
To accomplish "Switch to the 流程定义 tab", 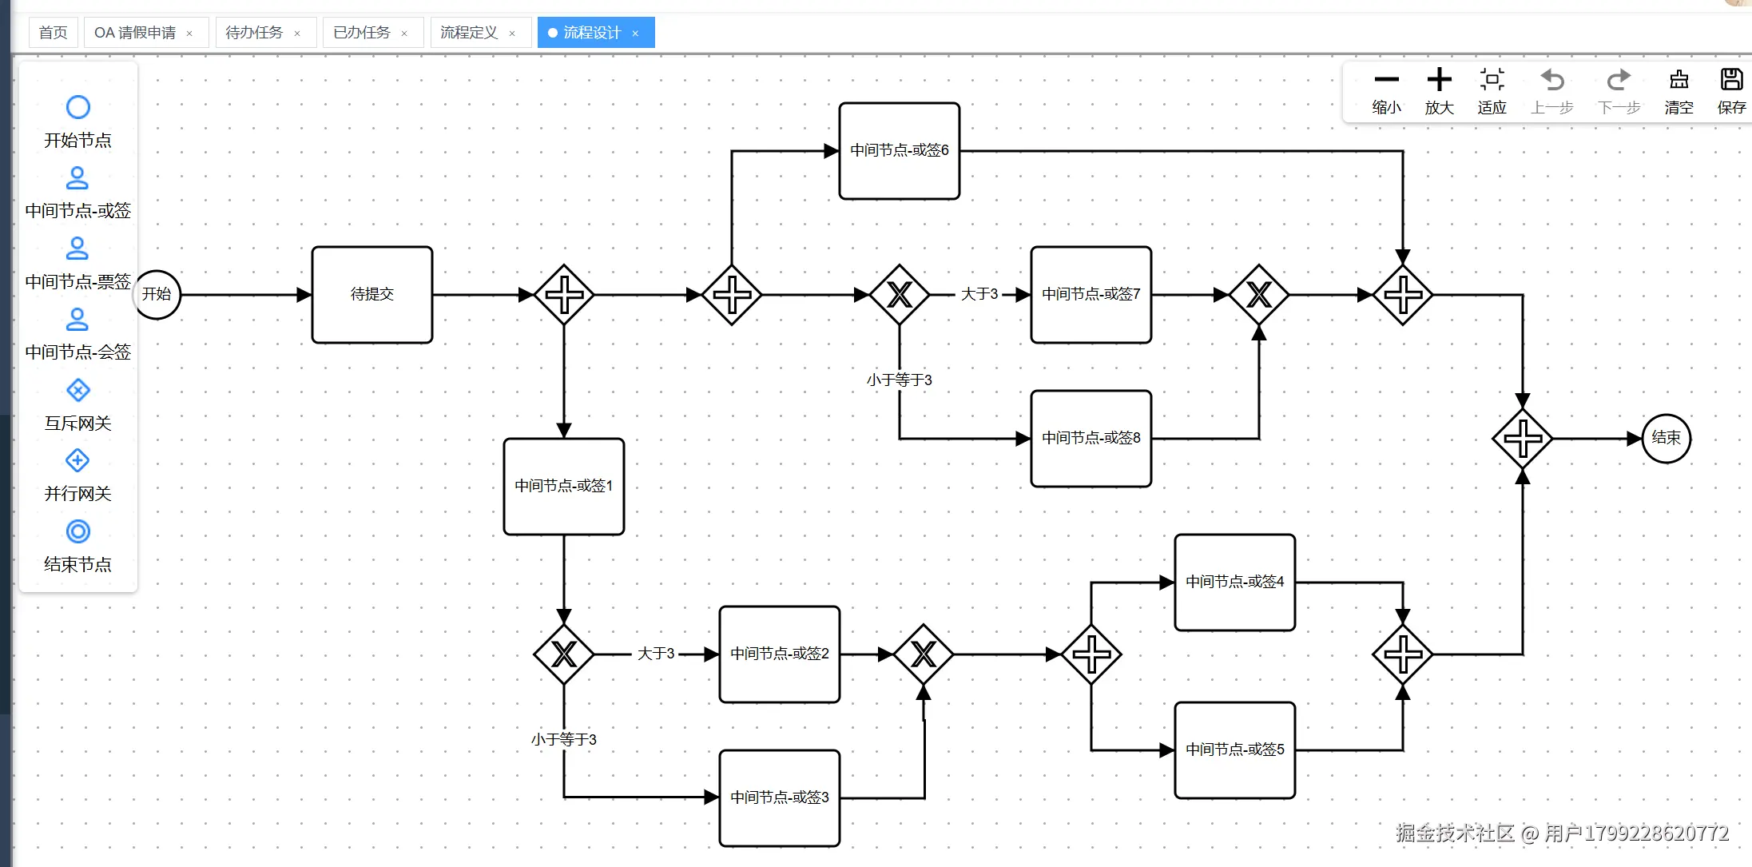I will tap(469, 33).
